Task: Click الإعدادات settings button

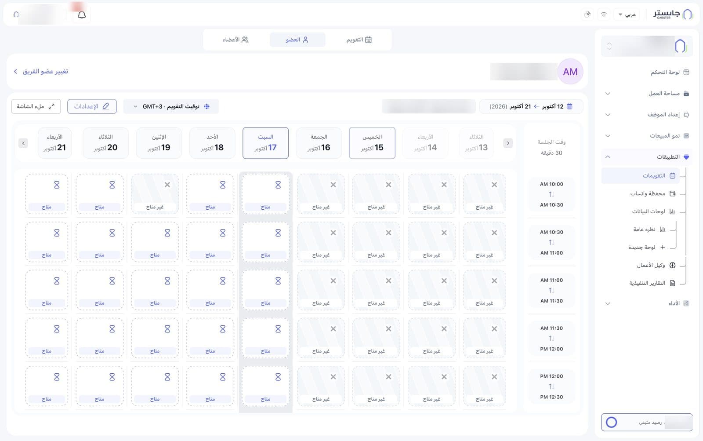Action: pyautogui.click(x=92, y=106)
